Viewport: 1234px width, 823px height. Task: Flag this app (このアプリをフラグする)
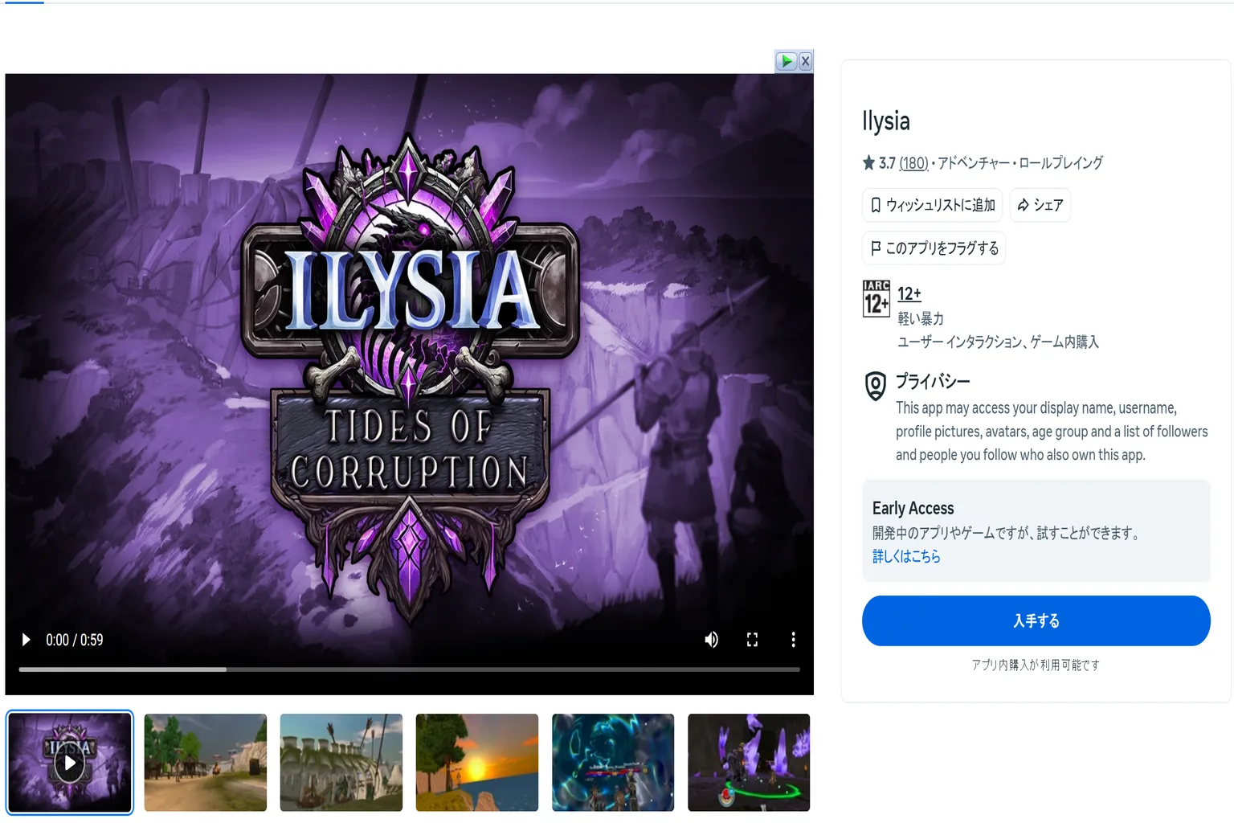[x=934, y=248]
